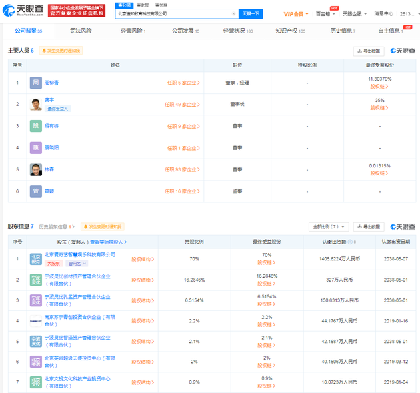Select the 查老板 search tab

coord(142,5)
